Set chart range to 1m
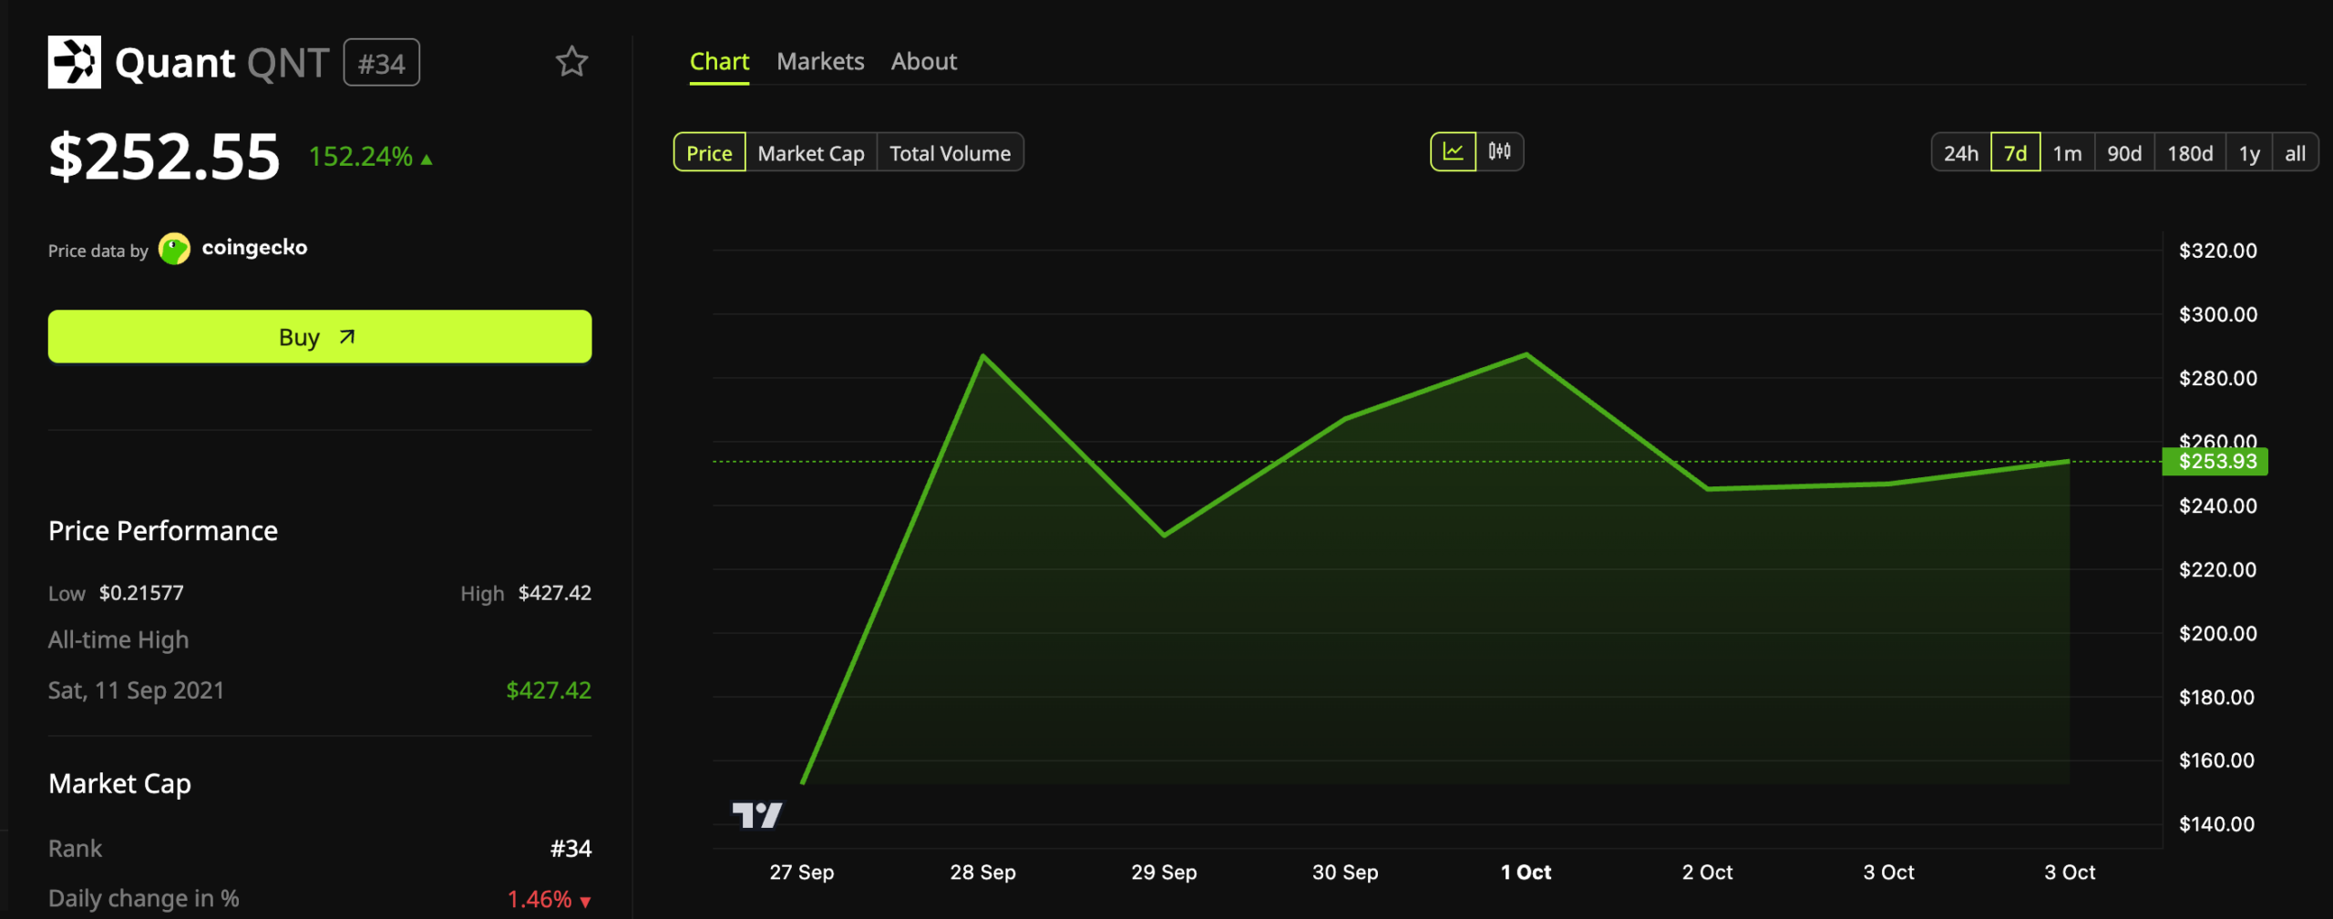 [2067, 153]
